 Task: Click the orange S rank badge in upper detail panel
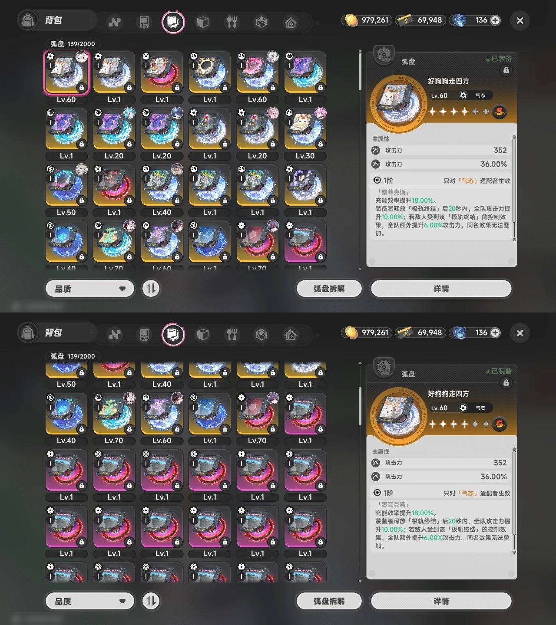pyautogui.click(x=500, y=112)
